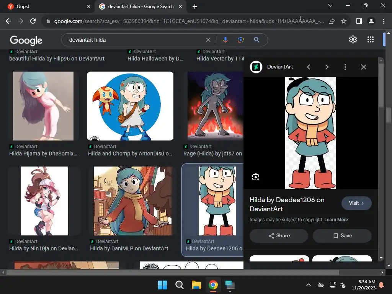Screen dimensions: 392x294
Task: Save the Hilda by Deedee1206 image
Action: [342, 236]
